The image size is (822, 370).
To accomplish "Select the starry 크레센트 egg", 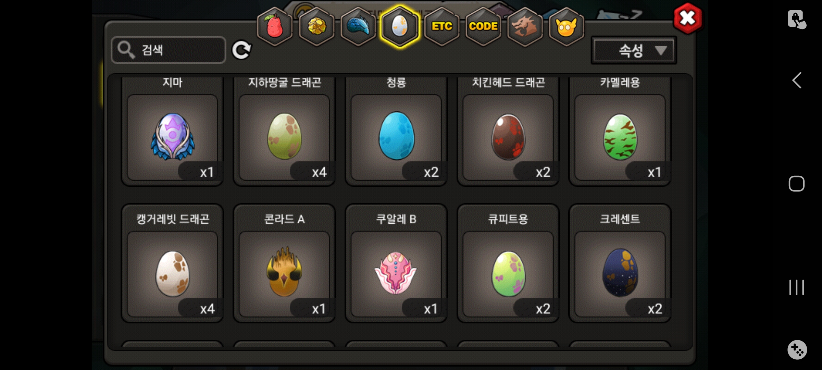I will [x=620, y=263].
